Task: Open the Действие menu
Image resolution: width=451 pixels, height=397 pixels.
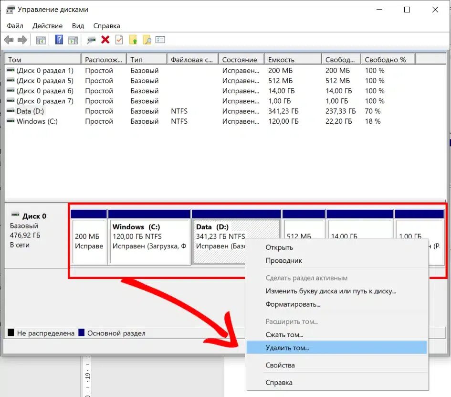Action: 47,26
